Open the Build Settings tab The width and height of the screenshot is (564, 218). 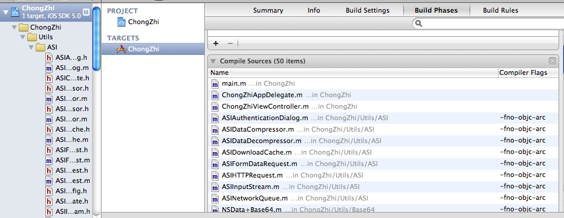368,10
